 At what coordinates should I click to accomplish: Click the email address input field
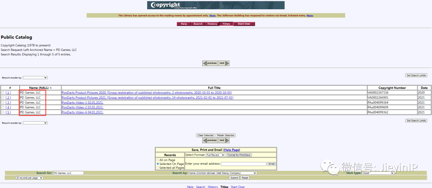click(244, 164)
